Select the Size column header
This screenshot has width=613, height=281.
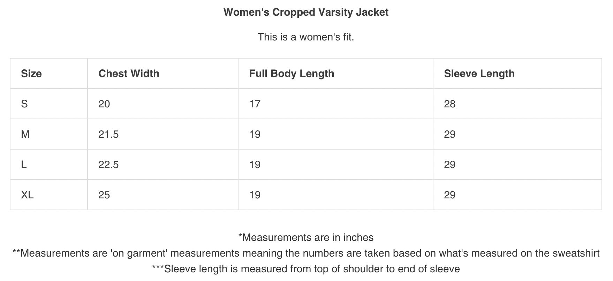(31, 74)
